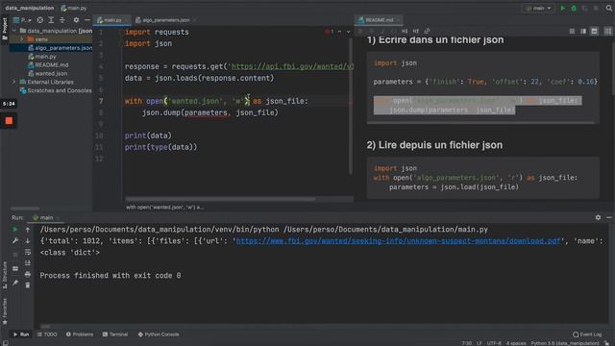Open Search Everywhere magnifier icon
The height and width of the screenshot is (346, 615).
[609, 8]
